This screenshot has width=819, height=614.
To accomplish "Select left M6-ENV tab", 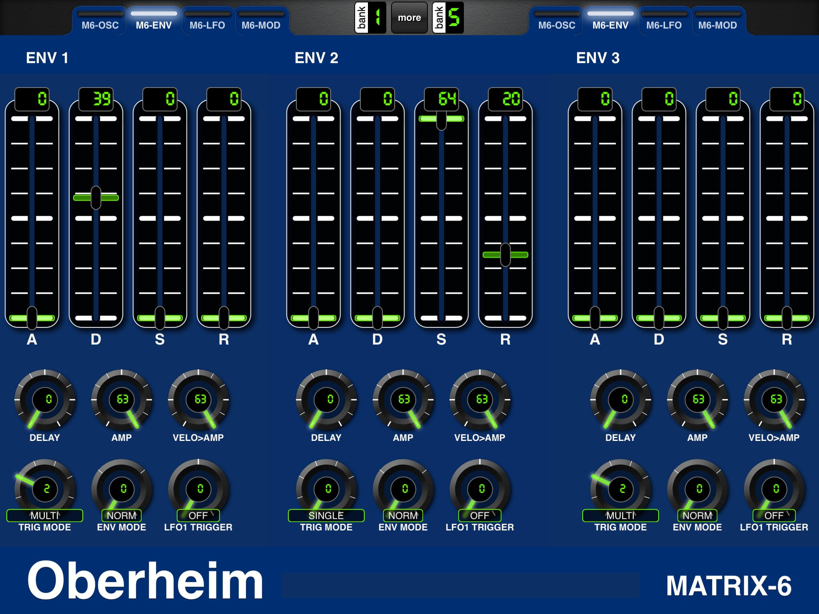I will 154,22.
